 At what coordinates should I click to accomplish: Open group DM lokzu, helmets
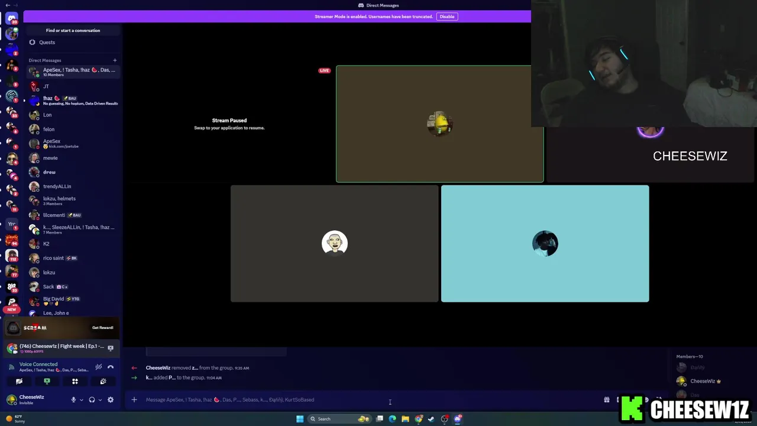pos(73,201)
